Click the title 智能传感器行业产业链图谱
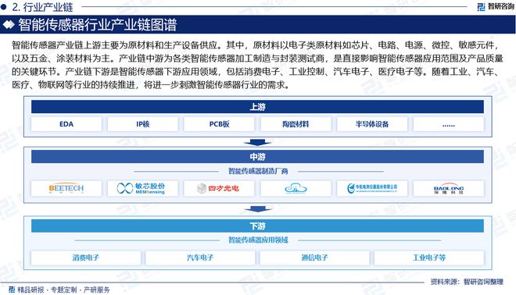516x295 pixels. click(x=98, y=25)
